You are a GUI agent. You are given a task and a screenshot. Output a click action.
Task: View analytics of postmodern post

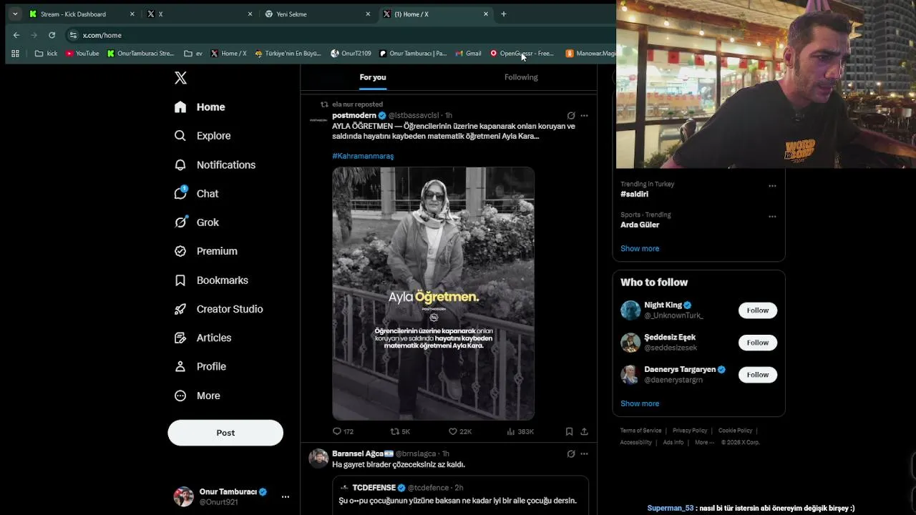click(511, 431)
